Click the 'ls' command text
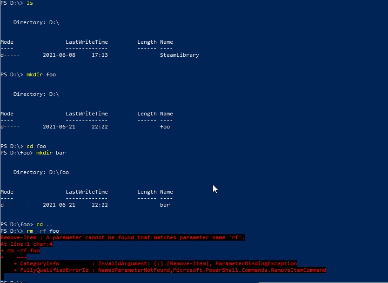Viewport: 388px width, 283px height. tap(30, 3)
